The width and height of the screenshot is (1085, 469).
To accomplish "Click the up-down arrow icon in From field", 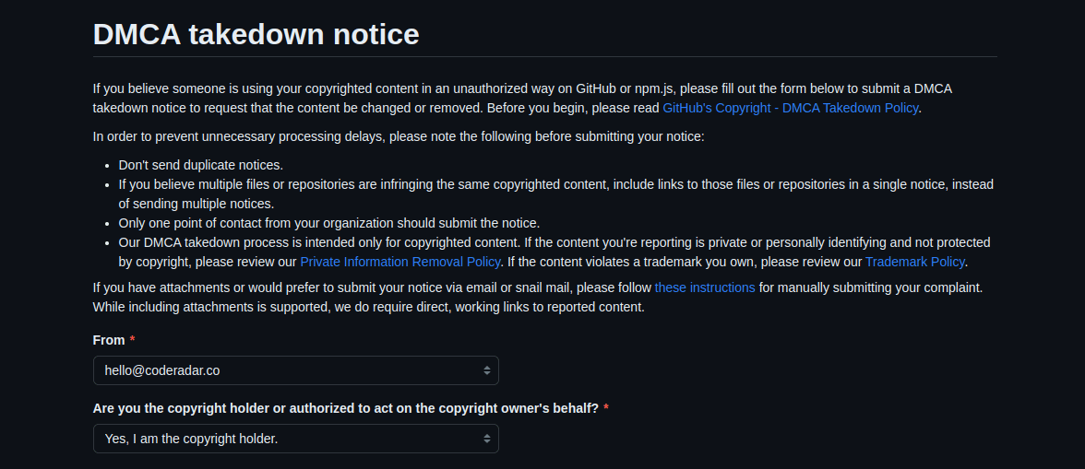I will point(487,370).
